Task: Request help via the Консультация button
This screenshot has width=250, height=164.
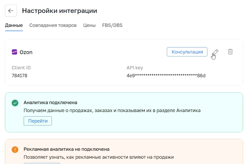Action: tap(187, 52)
